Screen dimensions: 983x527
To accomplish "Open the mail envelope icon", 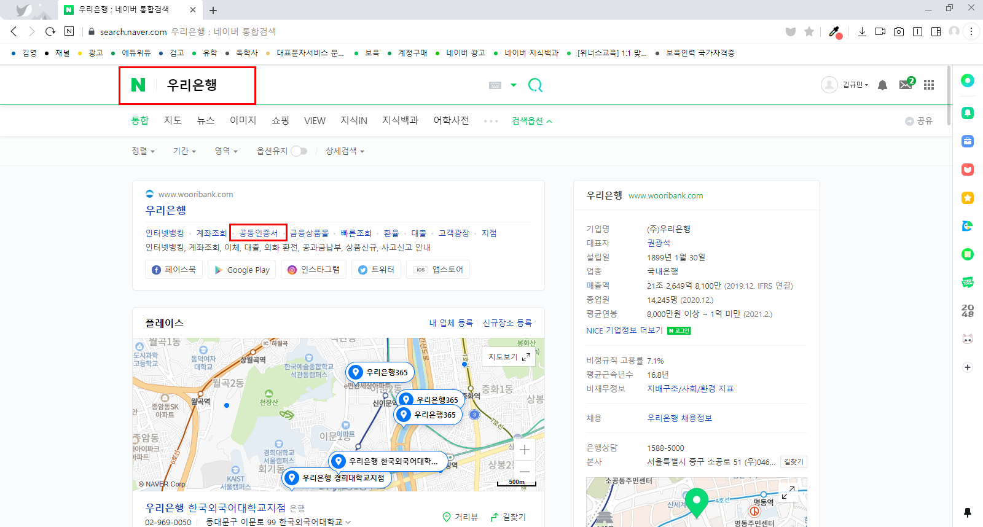I will point(906,84).
